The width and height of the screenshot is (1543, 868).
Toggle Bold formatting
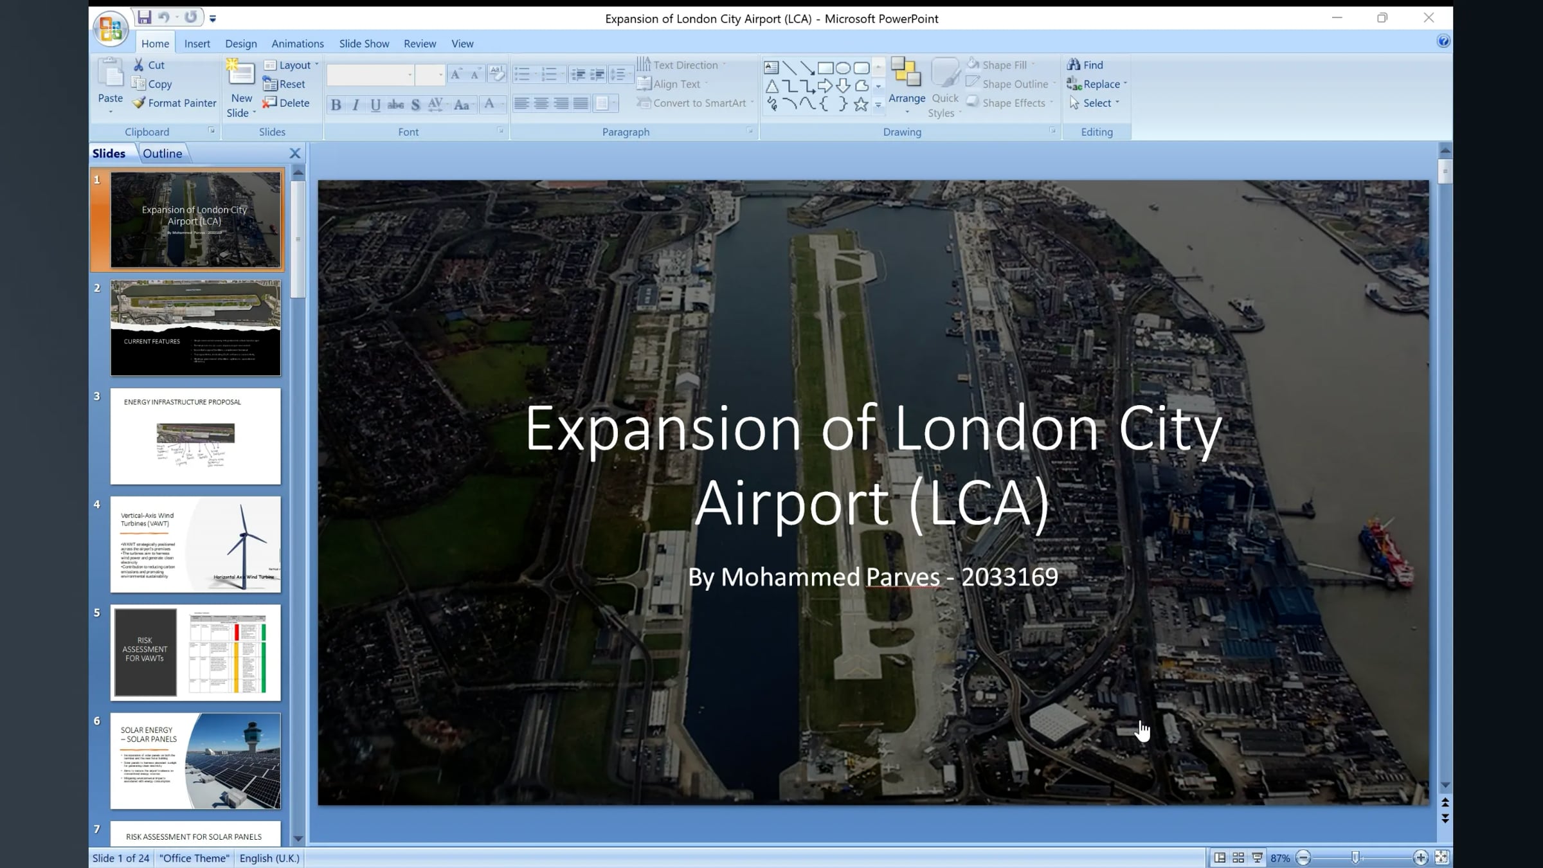point(336,105)
